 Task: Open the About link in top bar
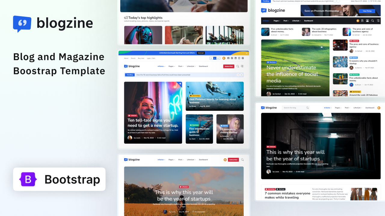click(x=126, y=58)
